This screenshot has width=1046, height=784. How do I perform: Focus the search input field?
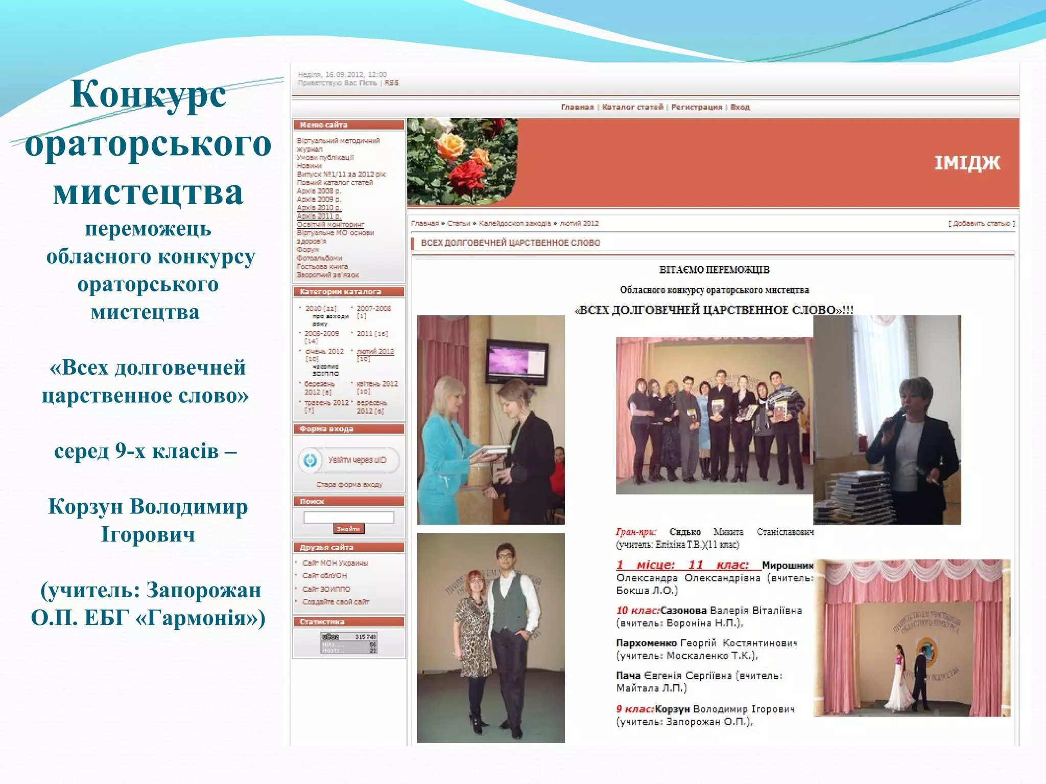tap(349, 517)
